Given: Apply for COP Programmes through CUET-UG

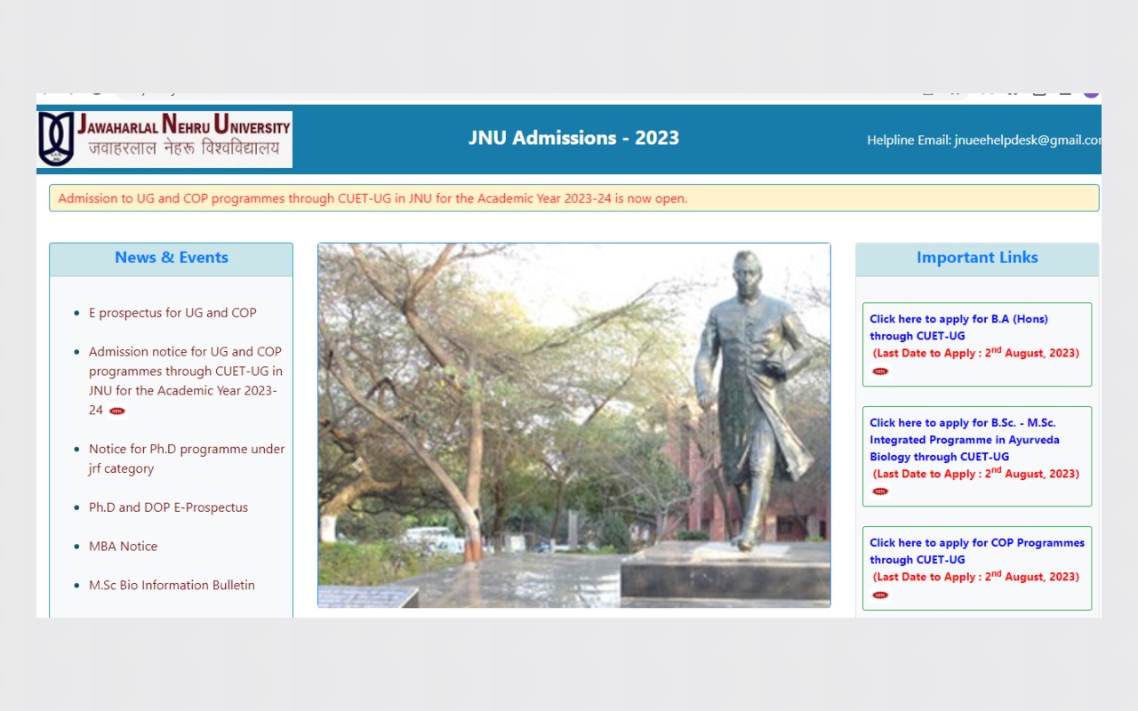Looking at the screenshot, I should [977, 551].
